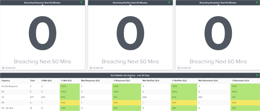Click clock icon under Breaching ResPlan widget
This screenshot has width=260, height=111.
coord(91,68)
